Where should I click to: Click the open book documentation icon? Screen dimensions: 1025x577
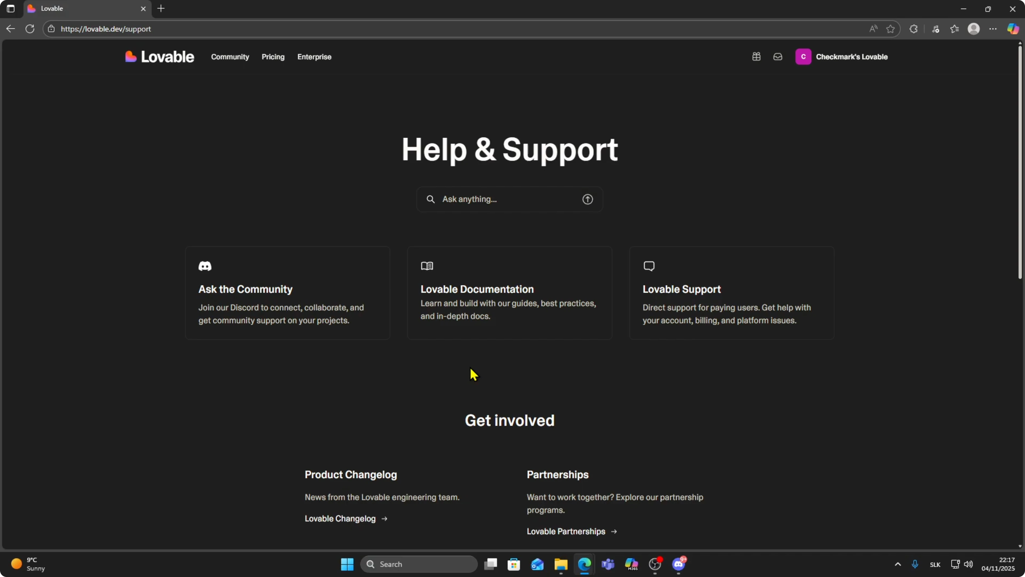(427, 266)
